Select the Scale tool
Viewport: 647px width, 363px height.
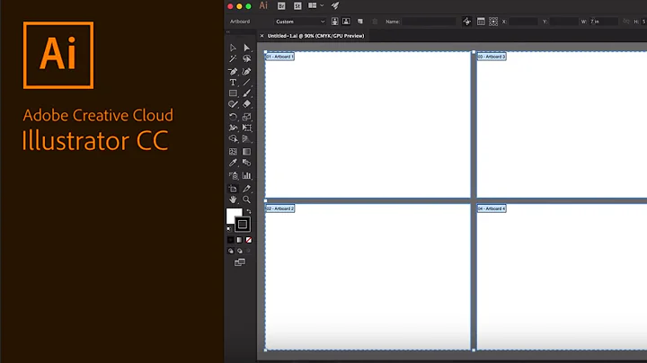[x=247, y=117]
